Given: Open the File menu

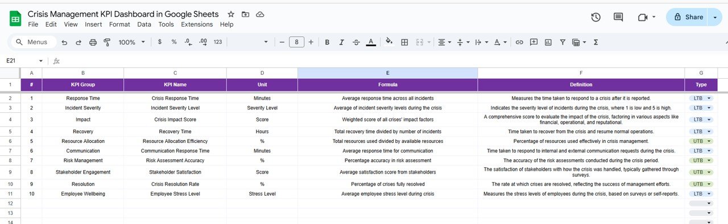Looking at the screenshot, I should pos(33,24).
